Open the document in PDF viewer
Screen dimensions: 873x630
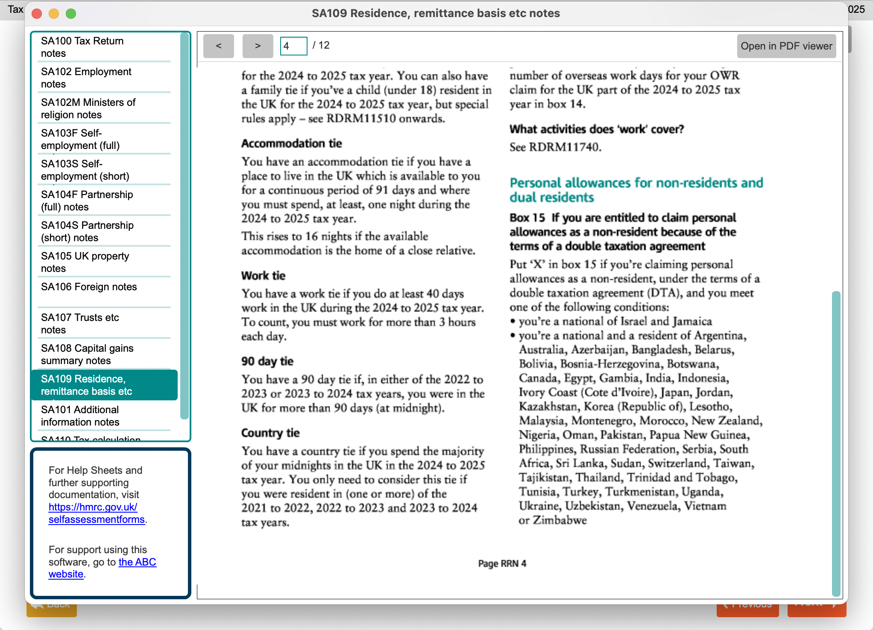point(786,46)
